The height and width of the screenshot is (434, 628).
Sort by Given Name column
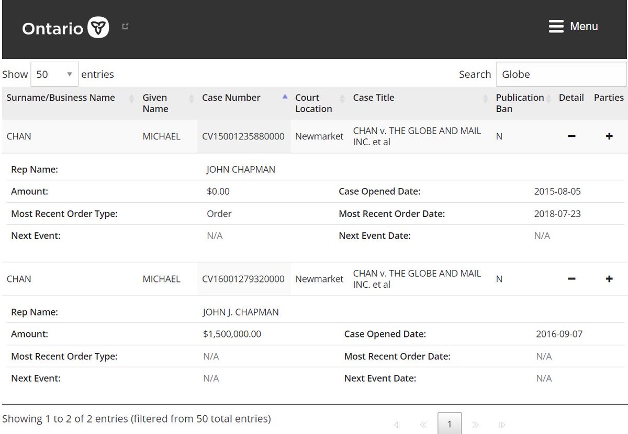pos(168,103)
